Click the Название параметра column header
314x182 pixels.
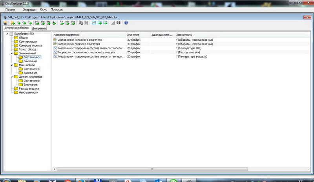67,35
